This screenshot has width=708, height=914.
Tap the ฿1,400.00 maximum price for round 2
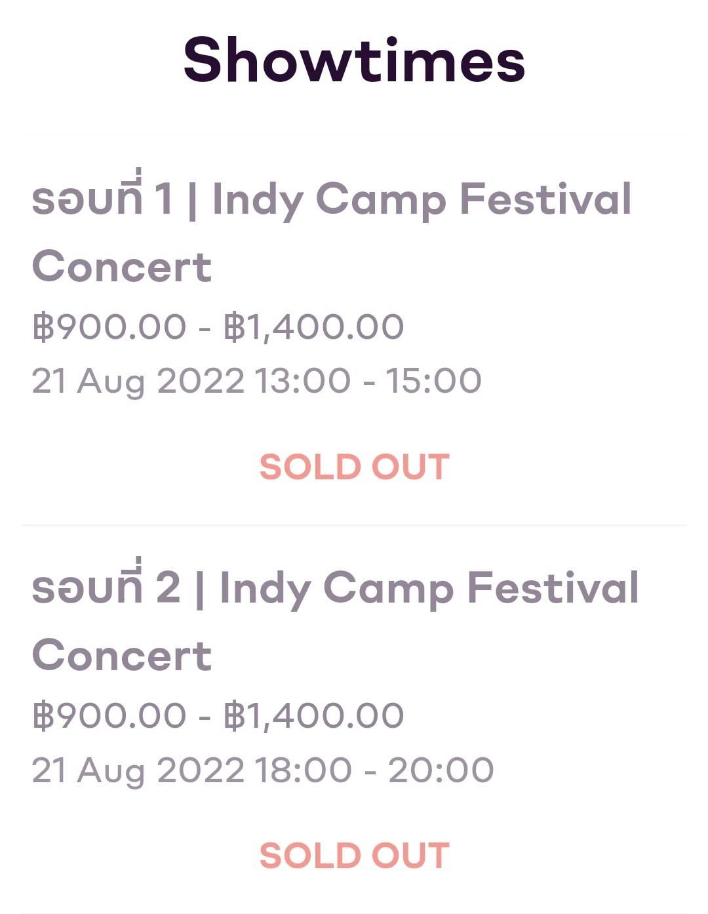[313, 715]
